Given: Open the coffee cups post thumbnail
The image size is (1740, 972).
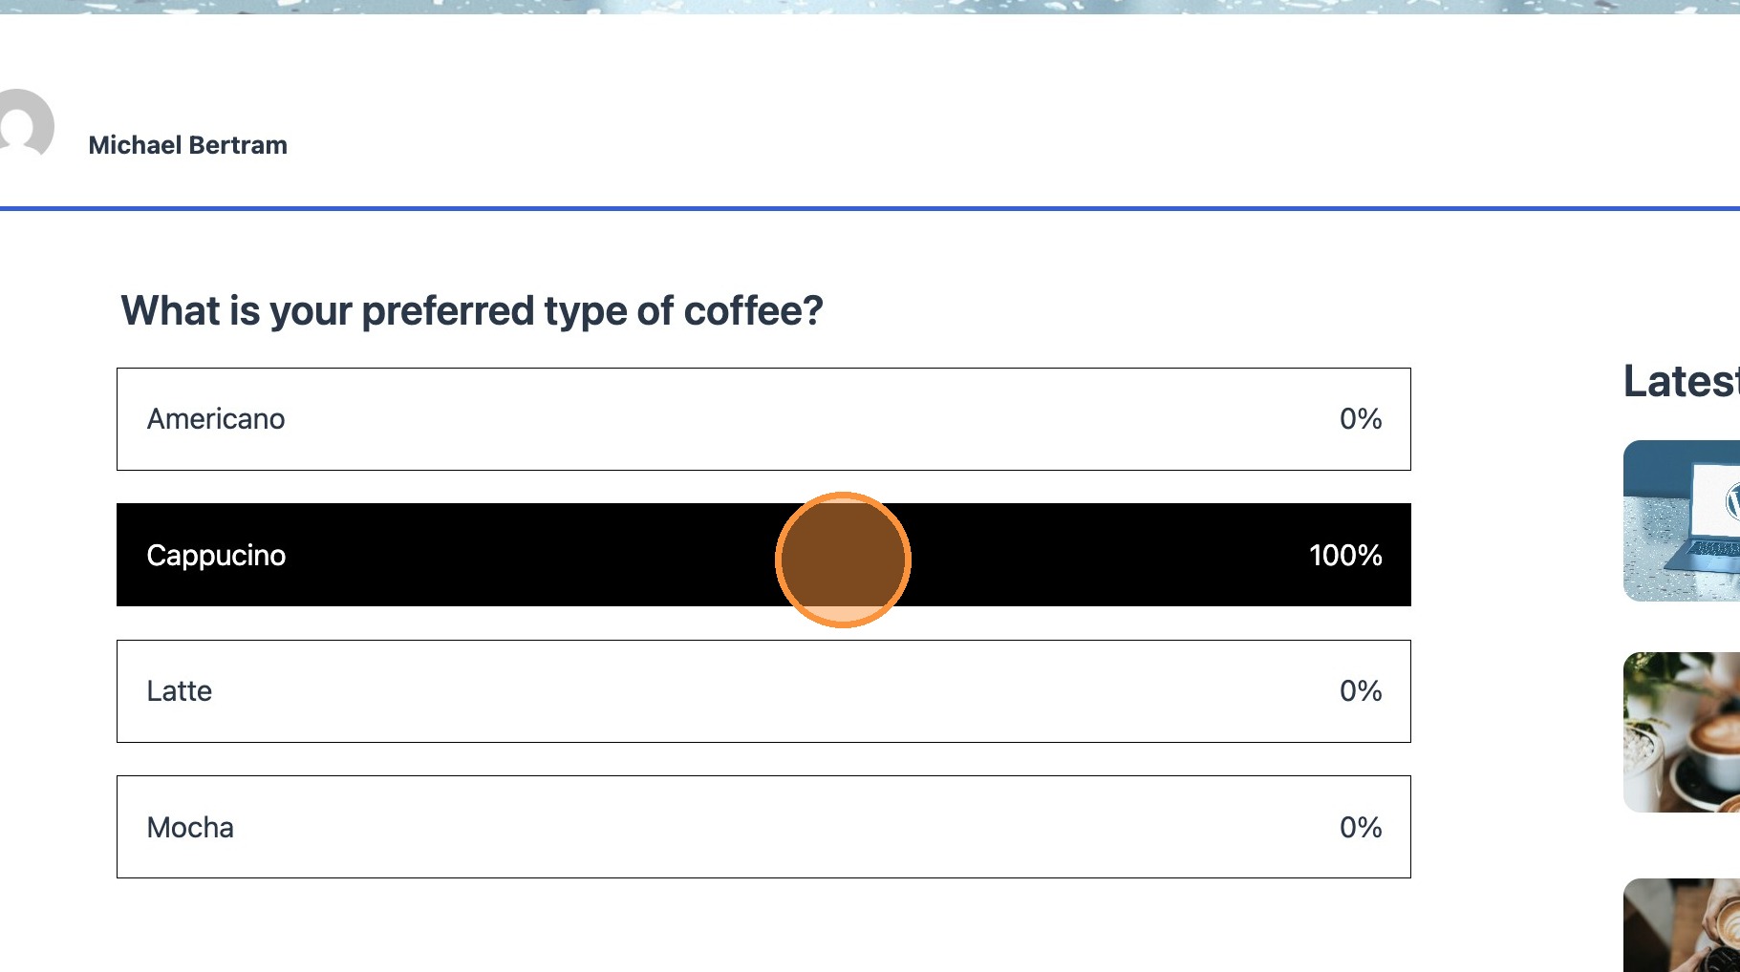Looking at the screenshot, I should point(1682,732).
